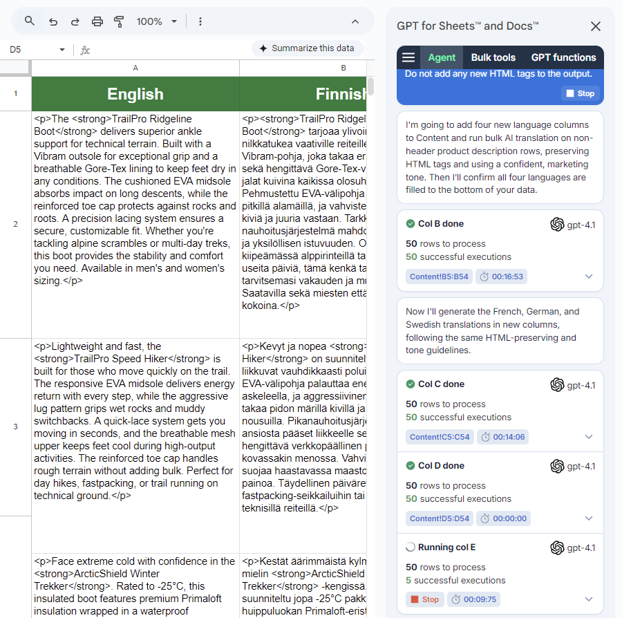Viewport: 622px width, 618px height.
Task: Switch to the GPT functions tab
Action: [x=563, y=57]
